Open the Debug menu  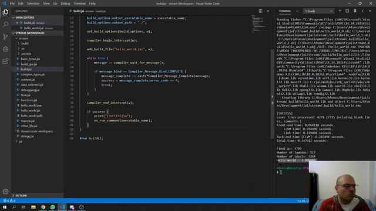[65, 4]
